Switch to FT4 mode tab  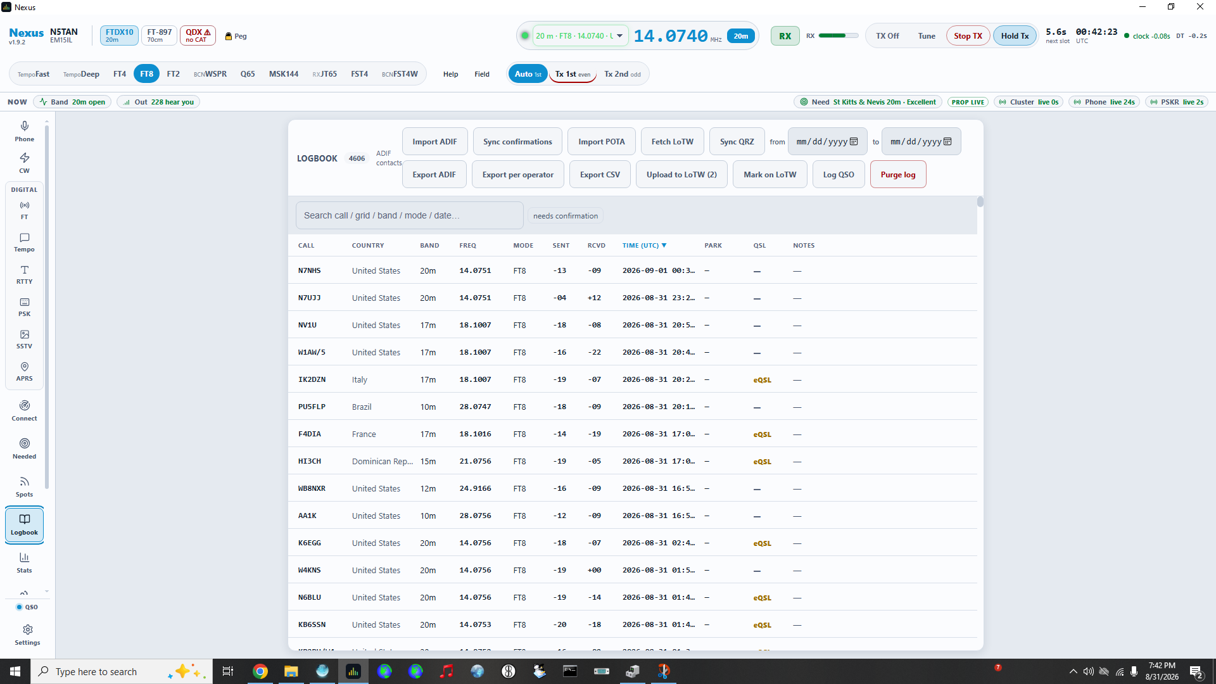pos(119,74)
